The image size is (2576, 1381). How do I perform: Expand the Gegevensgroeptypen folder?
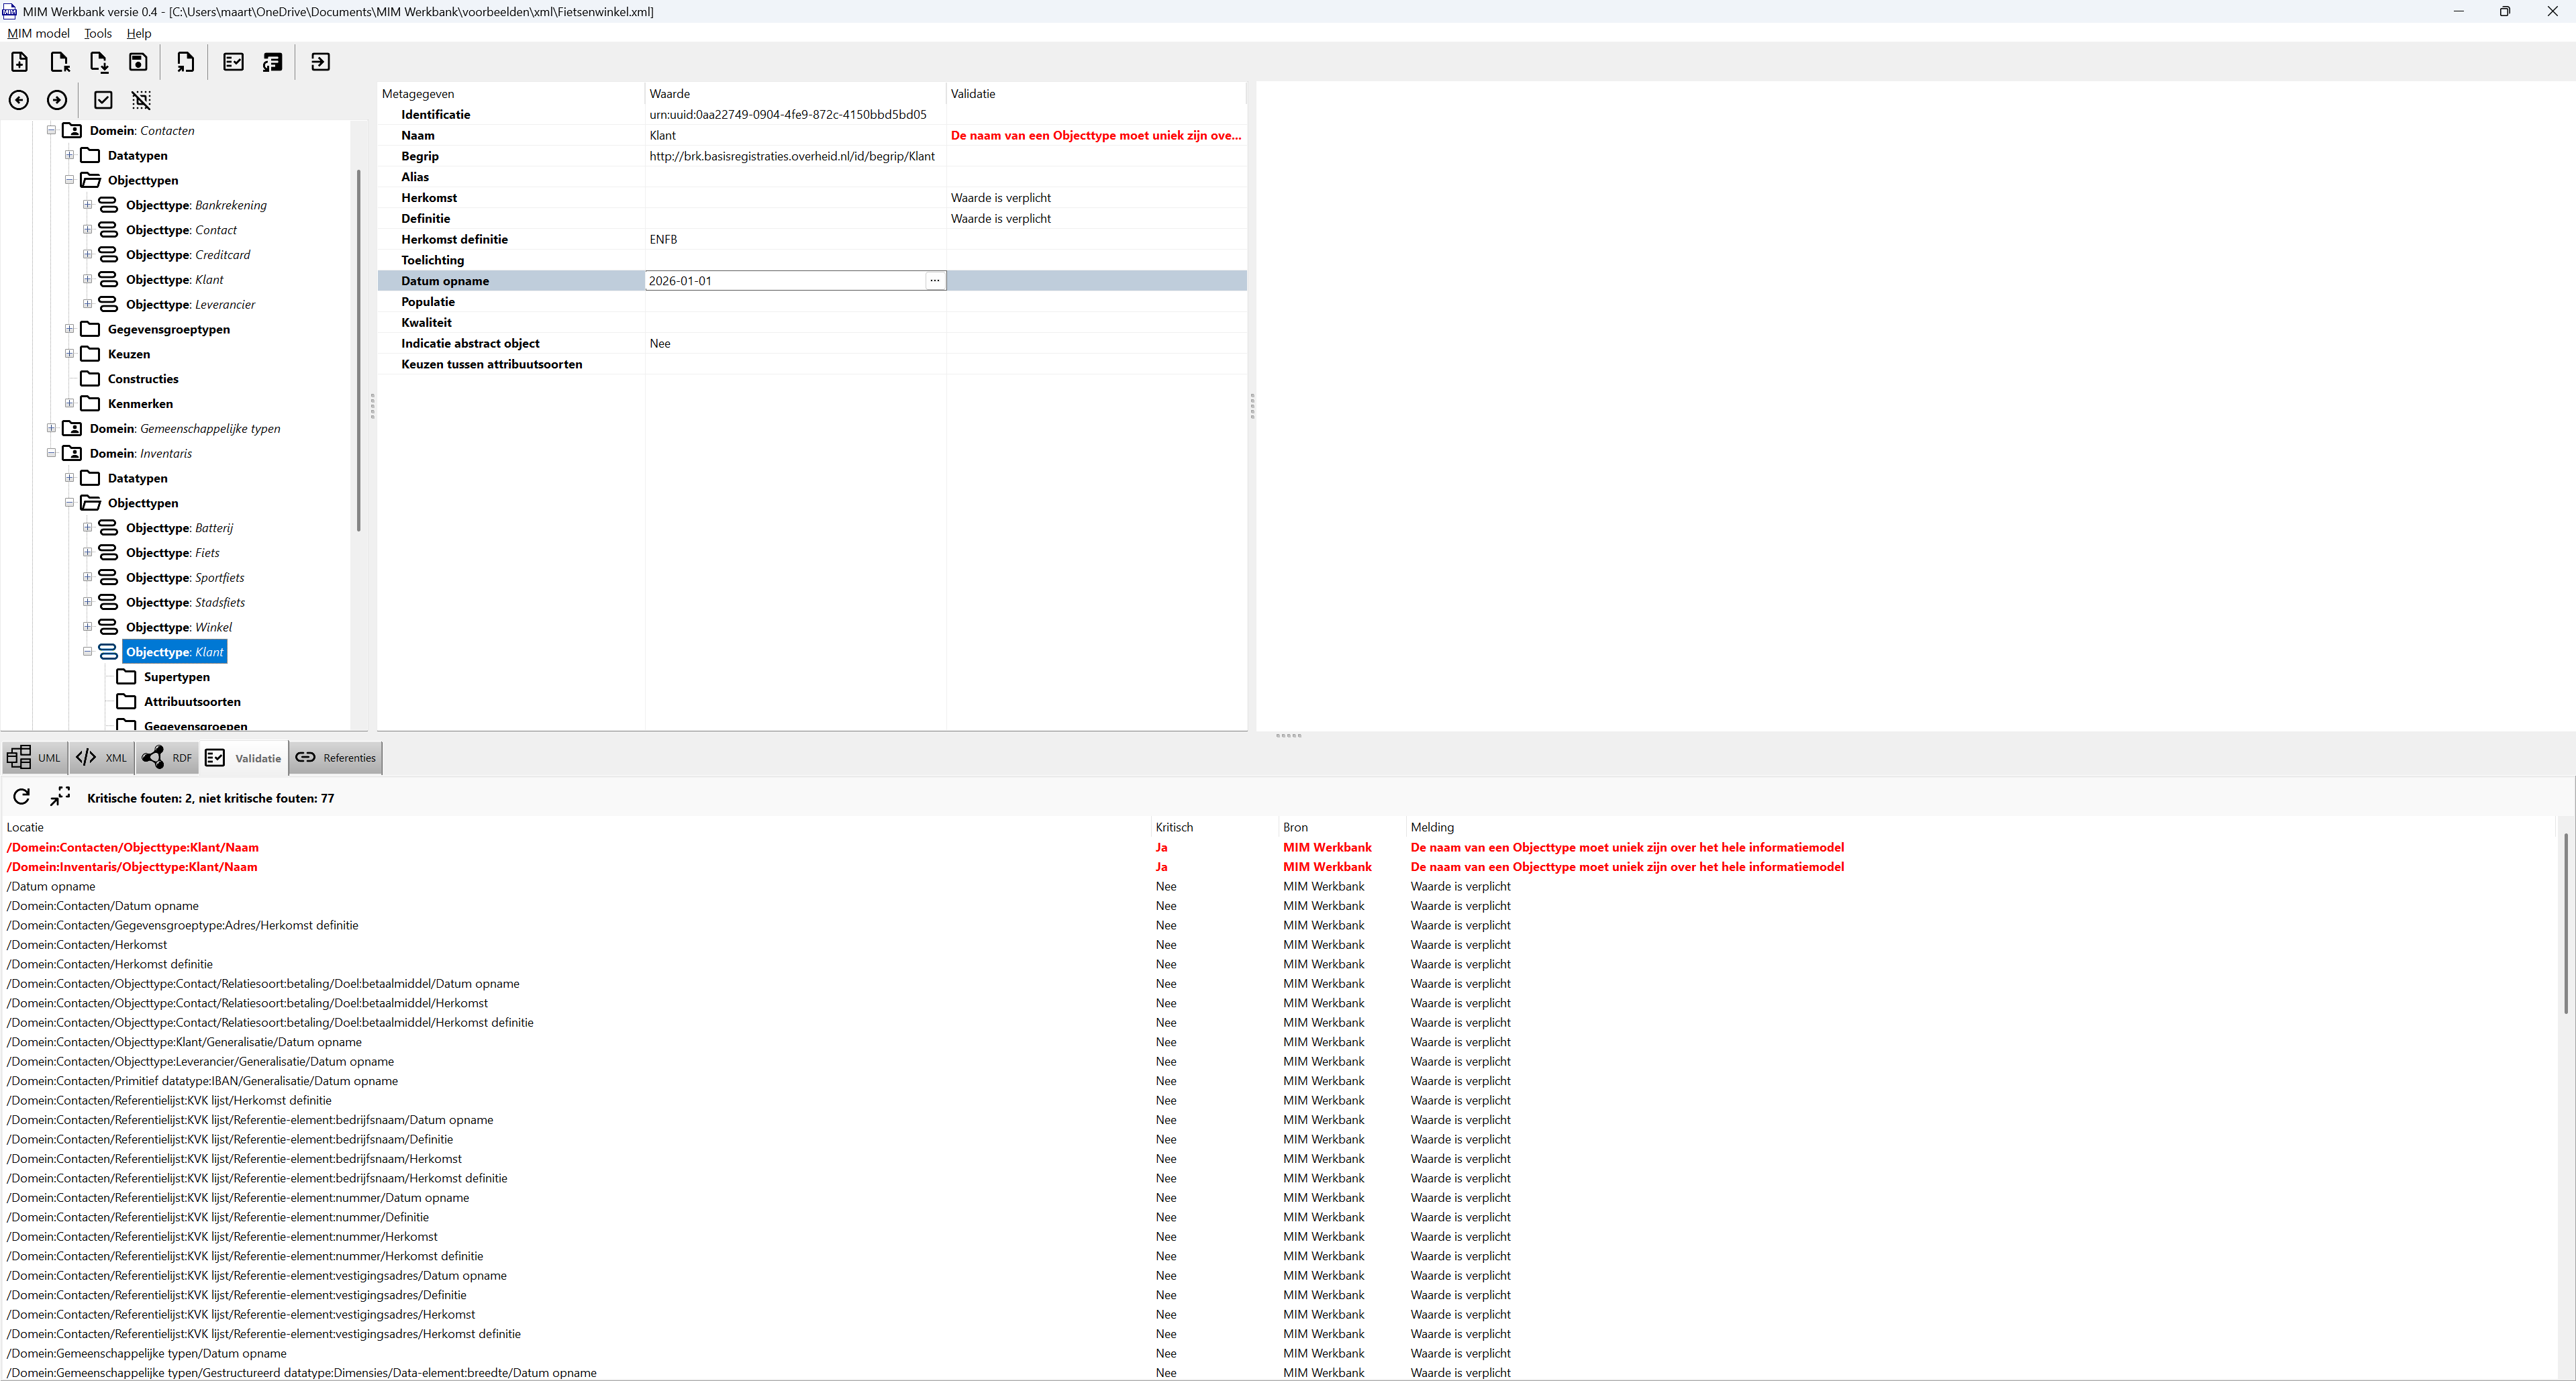click(x=70, y=329)
